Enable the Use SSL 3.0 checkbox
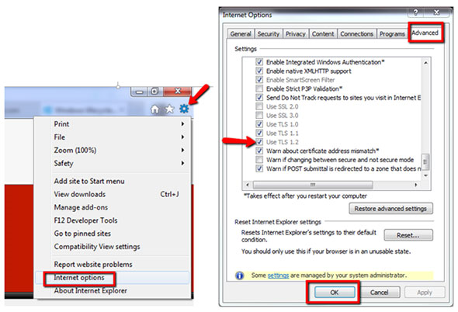This screenshot has height=312, width=458. tap(259, 115)
